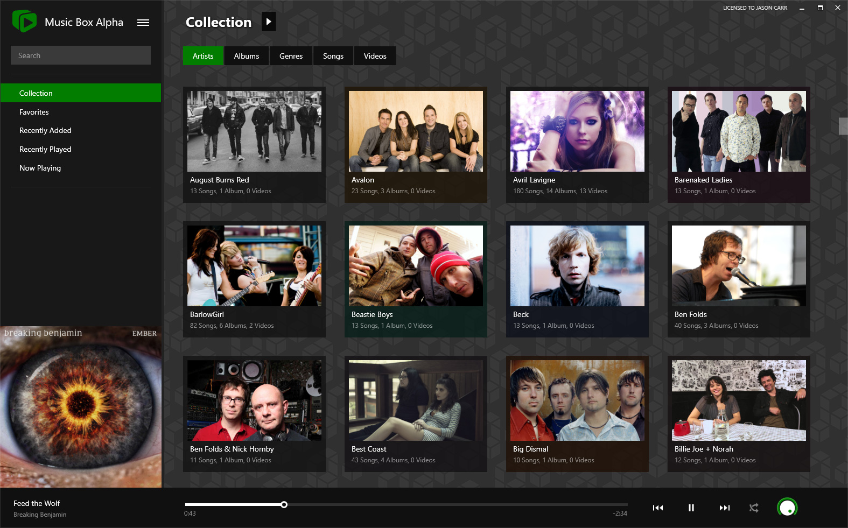Skip to the next track
848x528 pixels.
tap(725, 508)
